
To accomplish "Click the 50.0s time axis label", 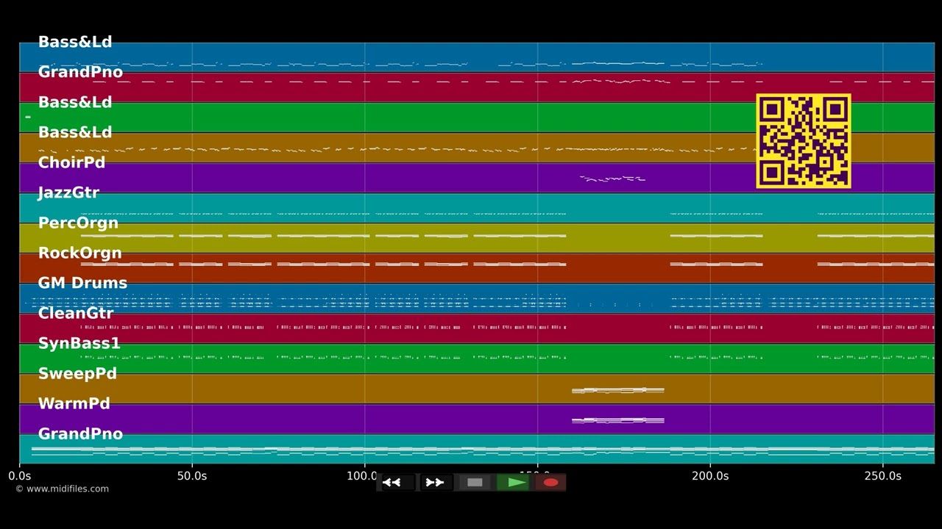I will click(x=192, y=476).
